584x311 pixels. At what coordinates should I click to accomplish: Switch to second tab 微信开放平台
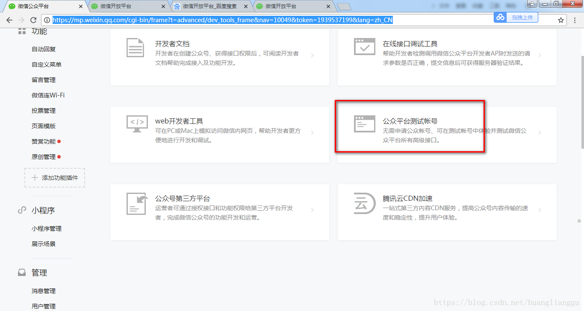click(127, 6)
